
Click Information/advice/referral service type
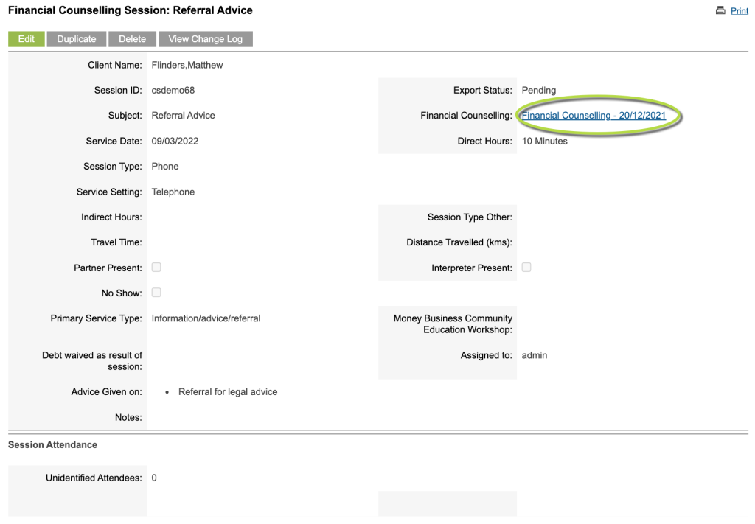click(x=206, y=318)
